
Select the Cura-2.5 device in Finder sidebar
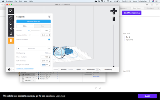pyautogui.click(x=28, y=77)
